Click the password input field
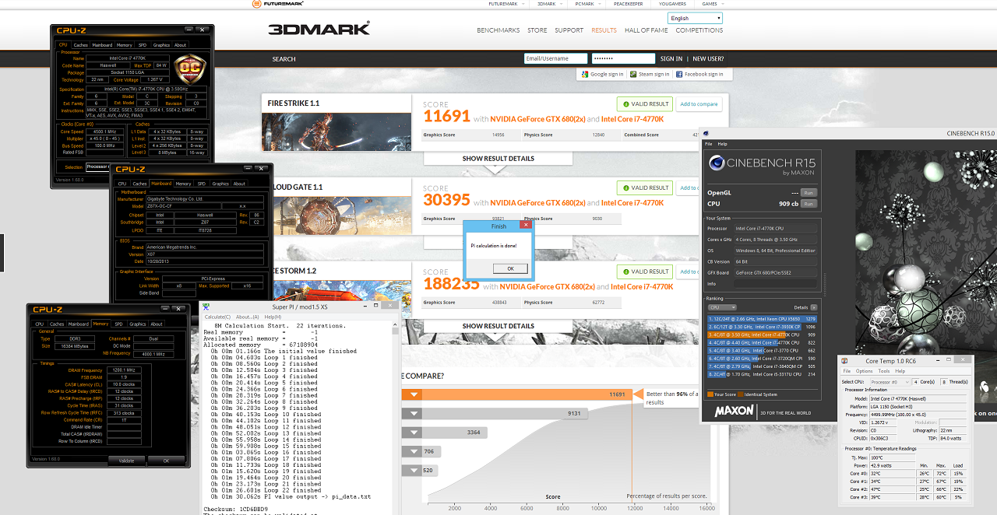The height and width of the screenshot is (515, 997). (x=623, y=58)
